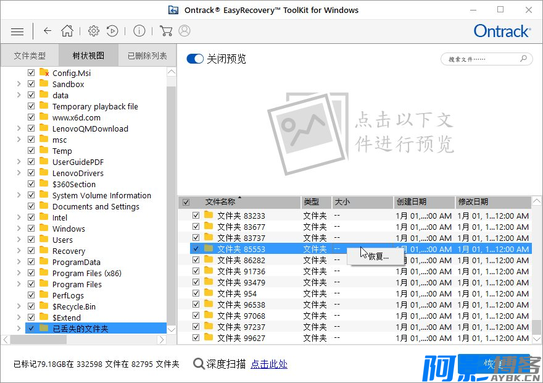Sort by the 创建日期 column header
Image resolution: width=543 pixels, height=383 pixels.
tap(425, 202)
